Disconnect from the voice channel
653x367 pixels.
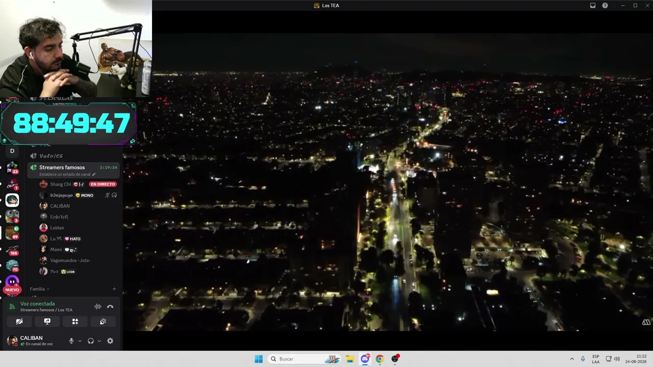point(110,306)
